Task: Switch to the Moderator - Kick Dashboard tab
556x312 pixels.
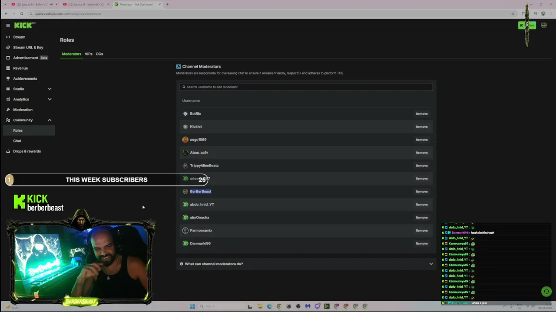Action: pos(138,4)
